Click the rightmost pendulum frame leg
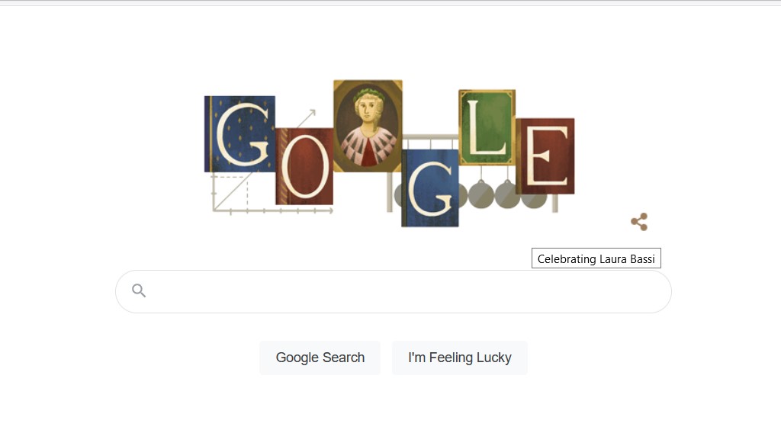The height and width of the screenshot is (446, 781). pos(555,203)
